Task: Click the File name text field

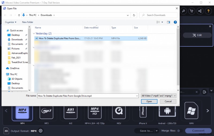Action: pos(86,96)
